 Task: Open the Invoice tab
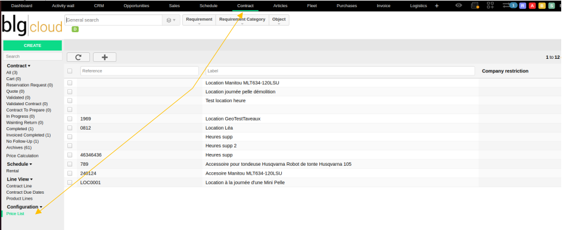point(384,6)
